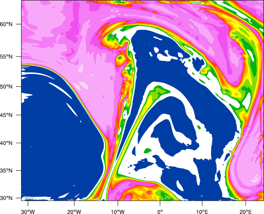Click the 55°N latitude label

coord(6,57)
